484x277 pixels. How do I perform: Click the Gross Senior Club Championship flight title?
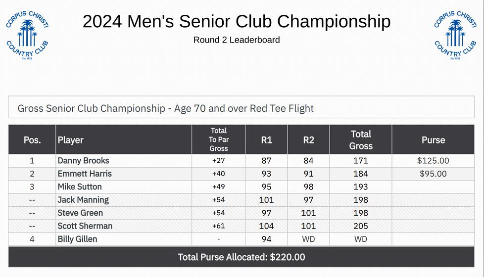pyautogui.click(x=166, y=108)
